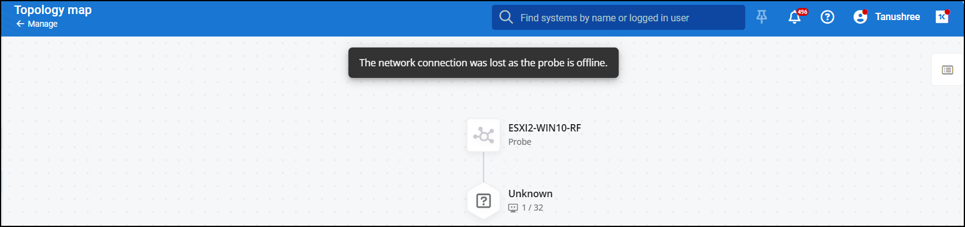Expand the side list panel button
The width and height of the screenshot is (965, 227).
tap(947, 70)
